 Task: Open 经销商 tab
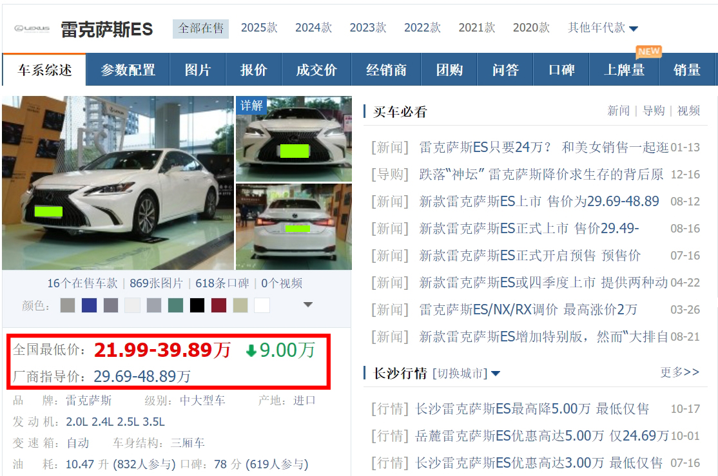pyautogui.click(x=386, y=70)
